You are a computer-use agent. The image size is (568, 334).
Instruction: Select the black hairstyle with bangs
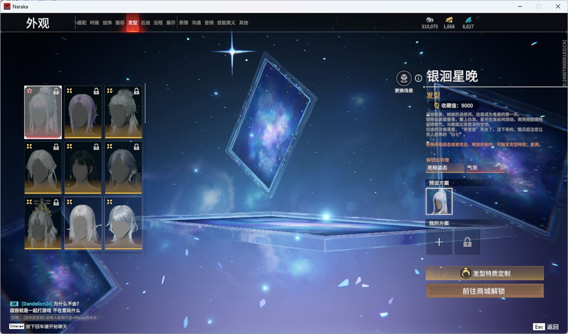coord(83,167)
